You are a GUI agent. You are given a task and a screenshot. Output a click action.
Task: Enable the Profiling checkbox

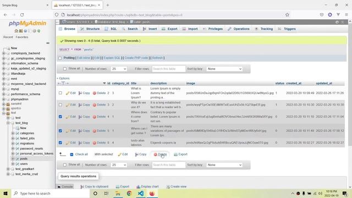tap(60, 58)
